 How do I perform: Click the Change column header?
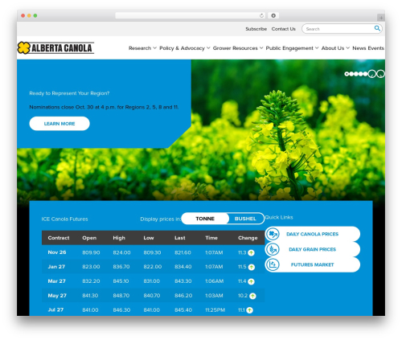248,238
